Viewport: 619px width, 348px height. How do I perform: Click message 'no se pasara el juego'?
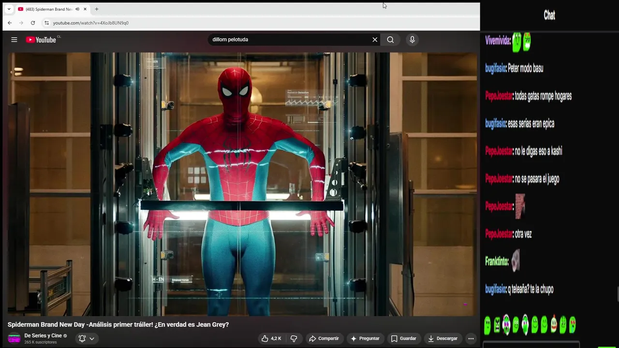(537, 179)
